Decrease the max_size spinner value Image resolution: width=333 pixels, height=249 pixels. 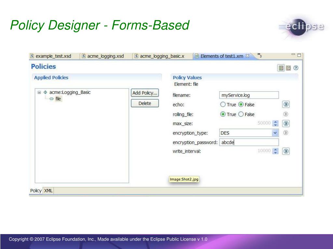tap(275, 125)
